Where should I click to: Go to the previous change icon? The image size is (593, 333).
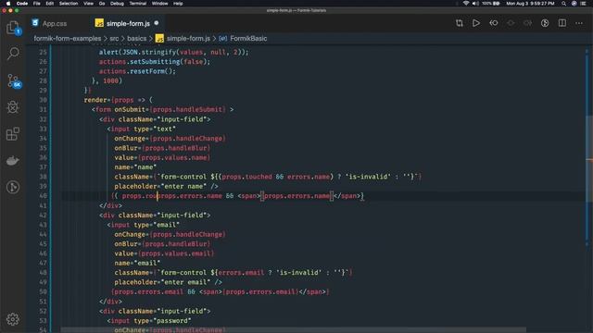[494, 23]
